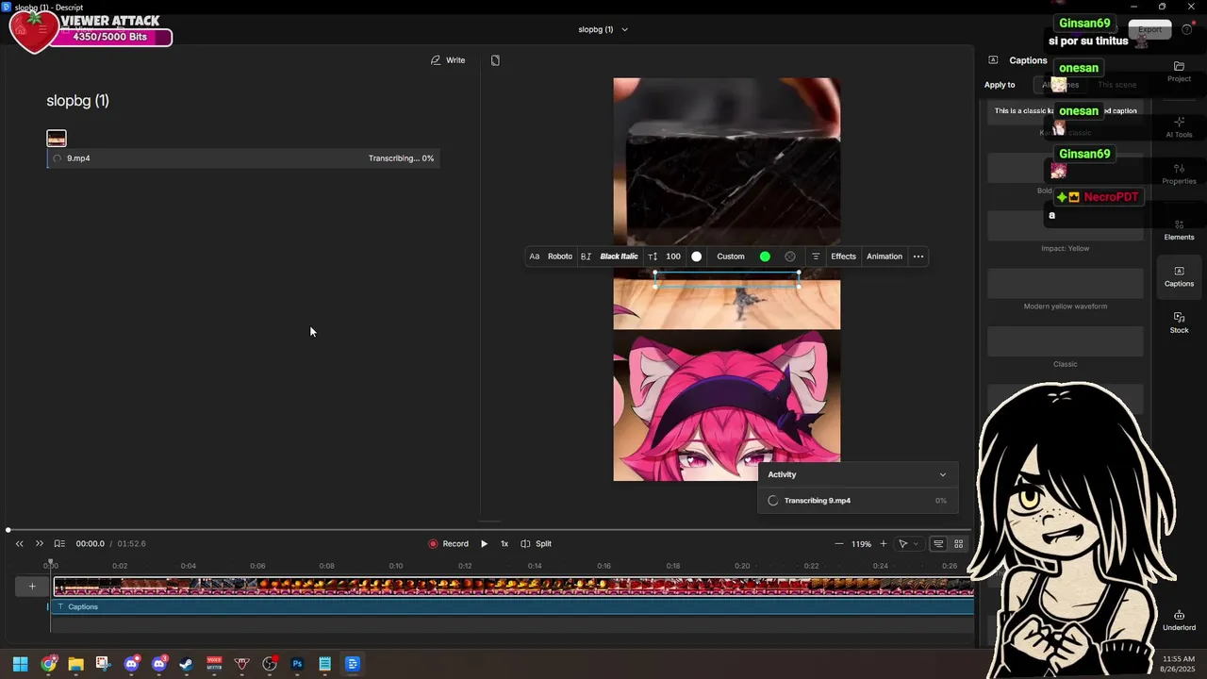
Task: Open the white text color swatch
Action: [x=697, y=257]
